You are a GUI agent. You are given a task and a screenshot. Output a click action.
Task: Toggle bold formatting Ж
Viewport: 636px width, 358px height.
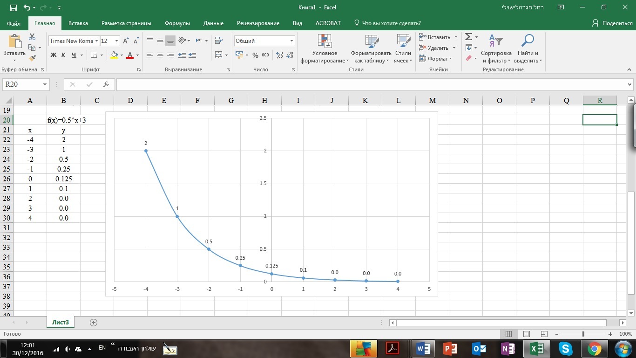(53, 55)
